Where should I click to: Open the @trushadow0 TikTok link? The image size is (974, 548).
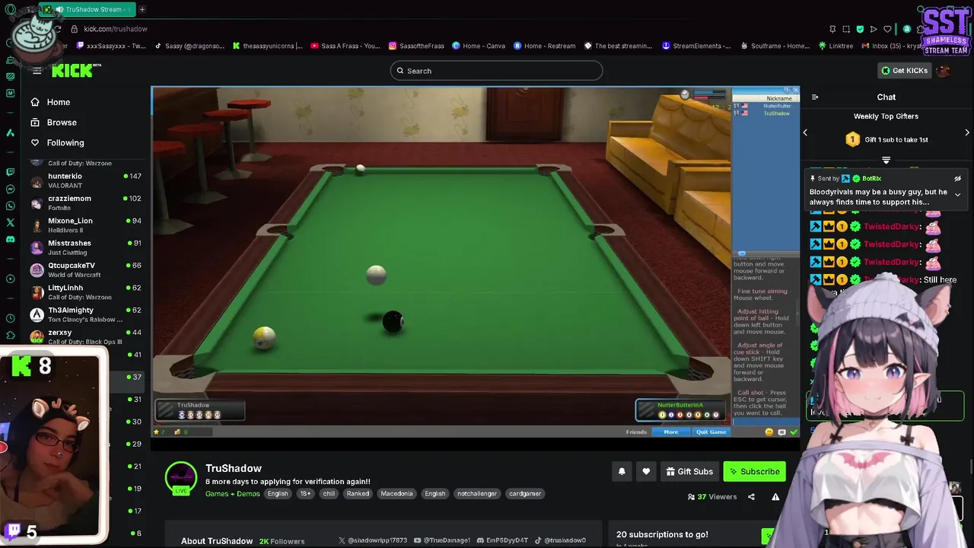tap(560, 540)
